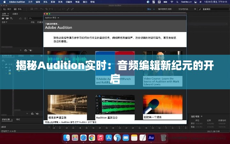Open the Audition 重新混合 tutorial
The width and height of the screenshot is (230, 144).
coord(115,107)
